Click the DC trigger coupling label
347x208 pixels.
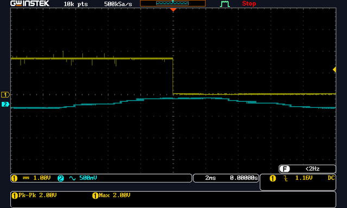coord(331,178)
